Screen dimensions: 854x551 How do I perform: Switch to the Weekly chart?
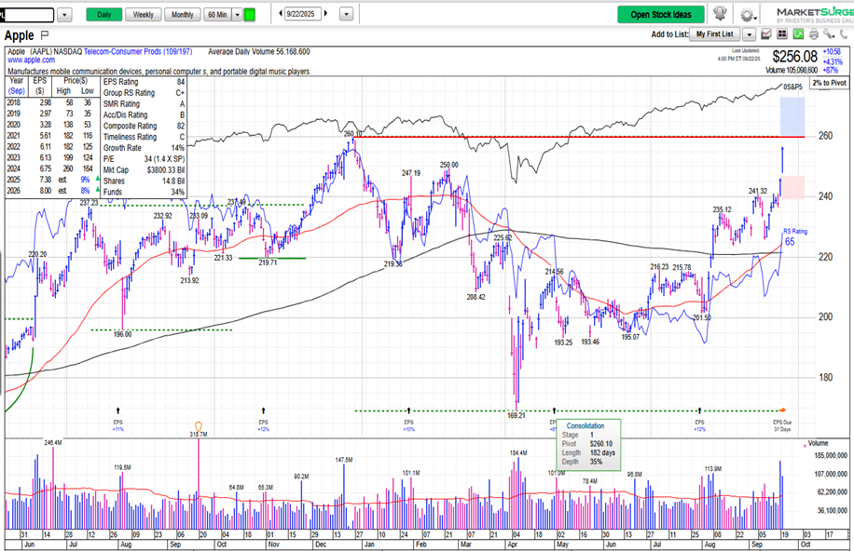[144, 15]
